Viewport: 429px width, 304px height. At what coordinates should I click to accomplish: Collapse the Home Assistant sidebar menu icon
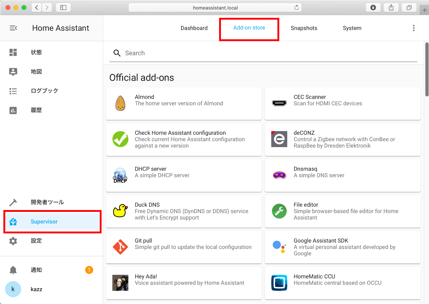(14, 28)
